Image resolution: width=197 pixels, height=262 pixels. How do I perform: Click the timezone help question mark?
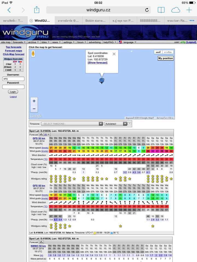click(x=130, y=124)
